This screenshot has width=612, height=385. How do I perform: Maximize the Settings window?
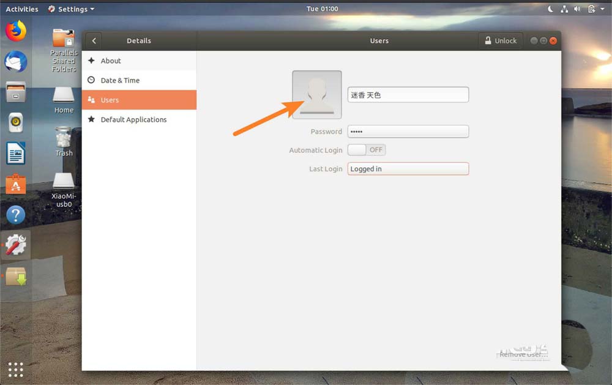point(543,40)
